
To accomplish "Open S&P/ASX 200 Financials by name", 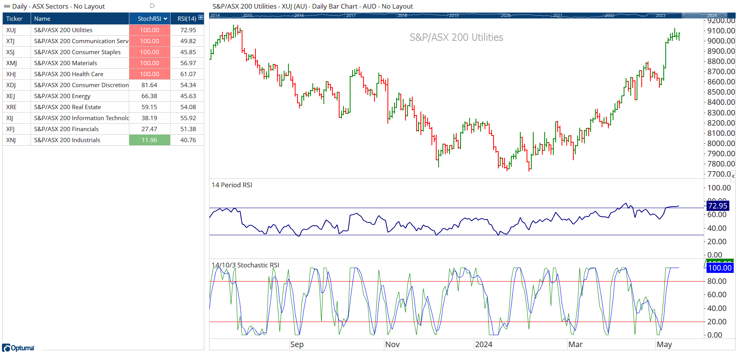I will tap(66, 129).
